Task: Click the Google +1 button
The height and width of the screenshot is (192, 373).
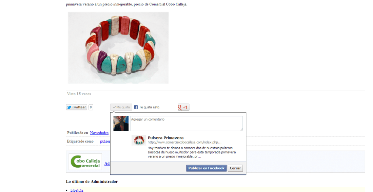Action: (x=183, y=107)
